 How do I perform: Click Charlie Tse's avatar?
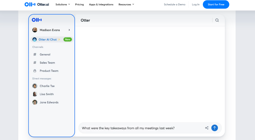pyautogui.click(x=35, y=86)
